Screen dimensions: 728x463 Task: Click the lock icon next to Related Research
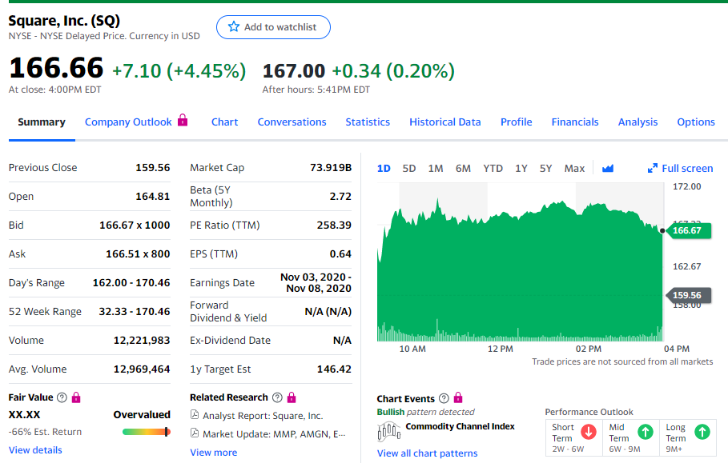(x=291, y=397)
